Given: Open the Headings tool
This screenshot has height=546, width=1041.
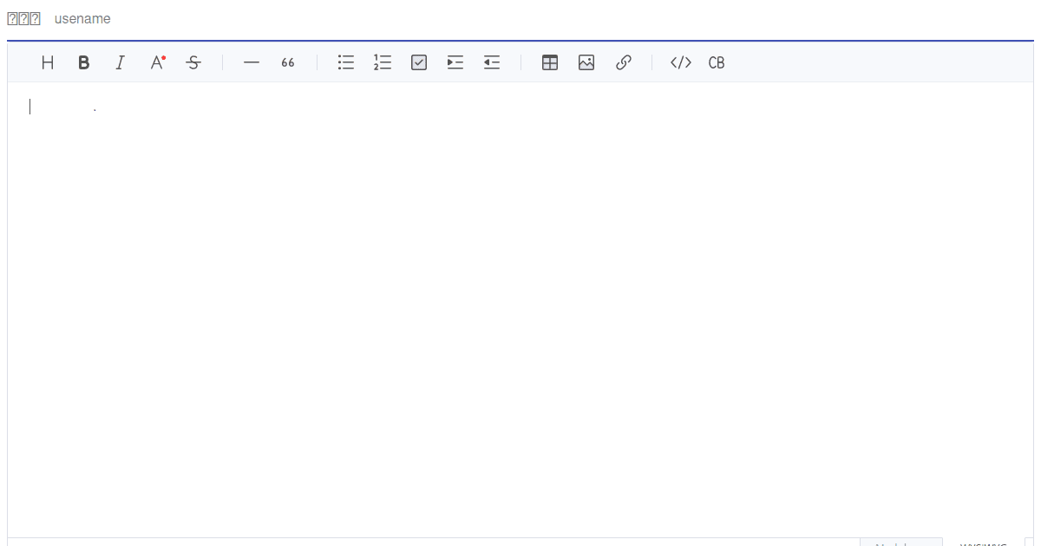Looking at the screenshot, I should [48, 62].
